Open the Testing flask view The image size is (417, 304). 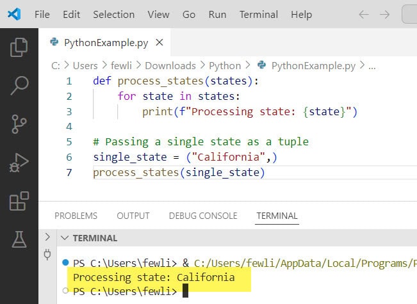tap(19, 239)
